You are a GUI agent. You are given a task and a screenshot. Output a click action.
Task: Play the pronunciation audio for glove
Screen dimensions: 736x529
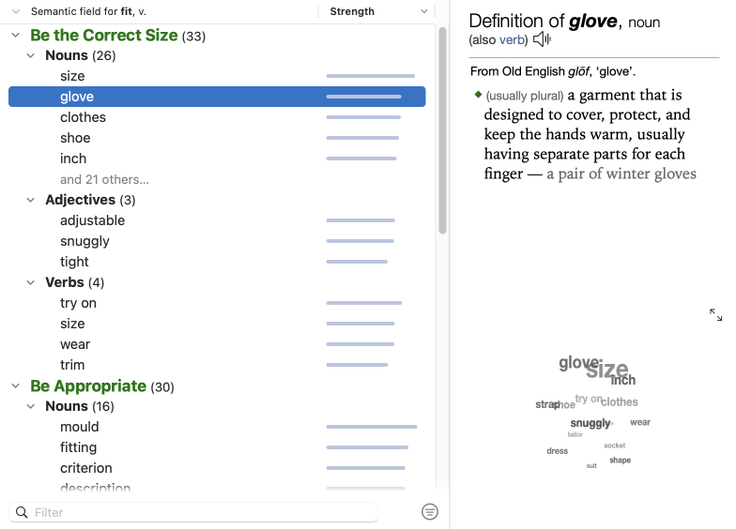[x=542, y=39]
